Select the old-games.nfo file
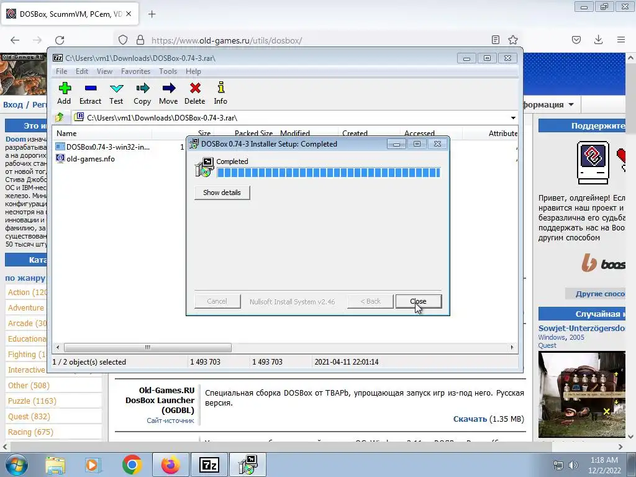 (85, 159)
